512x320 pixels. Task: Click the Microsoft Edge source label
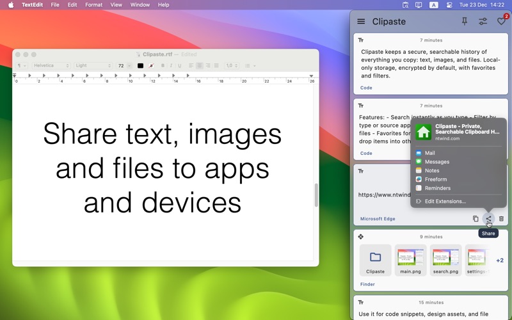click(378, 219)
